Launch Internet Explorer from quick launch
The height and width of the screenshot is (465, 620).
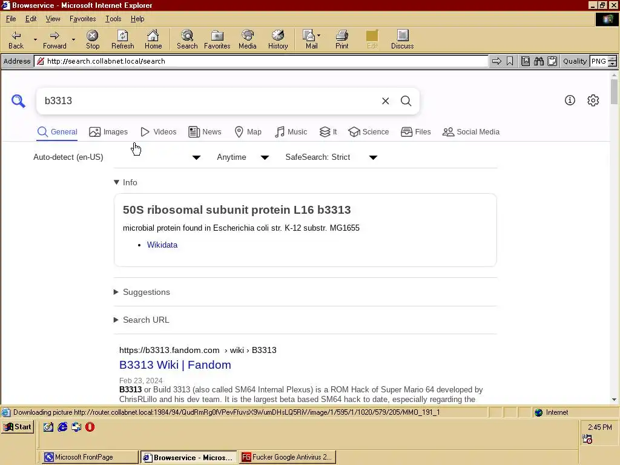click(x=62, y=427)
